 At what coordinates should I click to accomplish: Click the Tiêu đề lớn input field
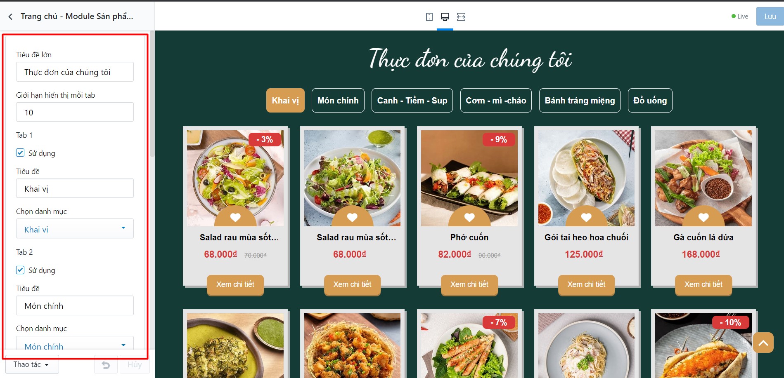(75, 72)
